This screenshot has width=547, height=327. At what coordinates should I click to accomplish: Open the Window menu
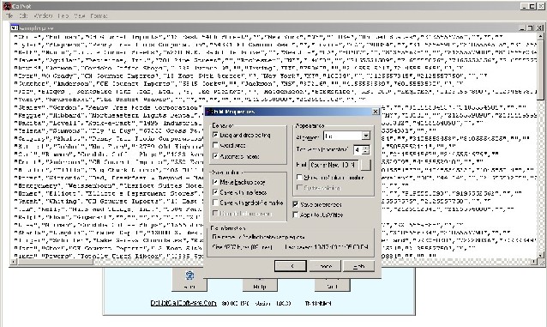point(43,15)
